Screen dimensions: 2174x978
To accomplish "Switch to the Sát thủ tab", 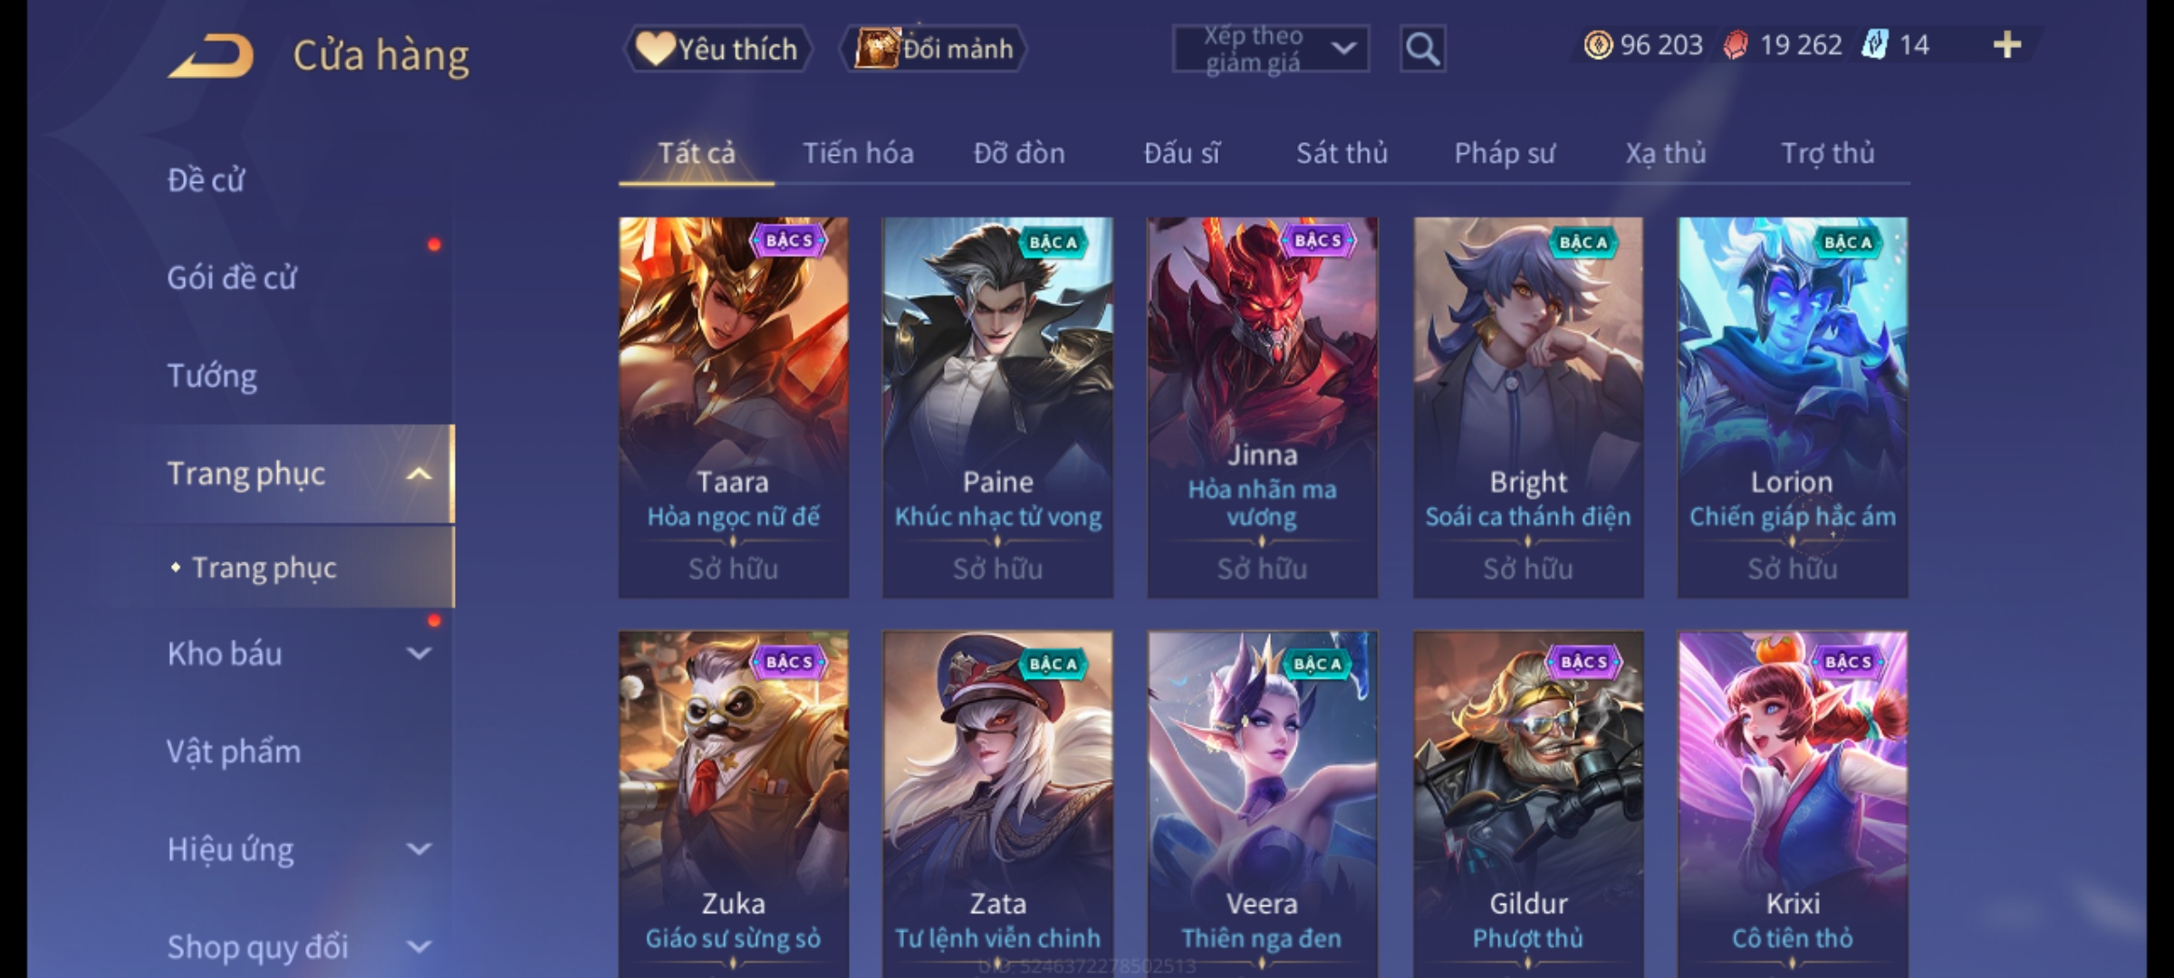I will (1342, 153).
